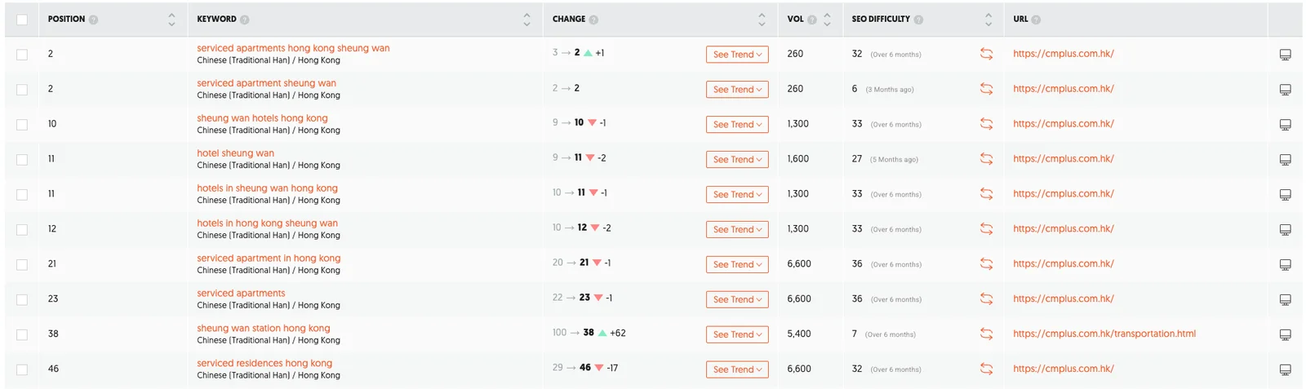Click refresh icon for 'serviced apartments' row
Screen dimensions: 1306x389
pos(986,299)
